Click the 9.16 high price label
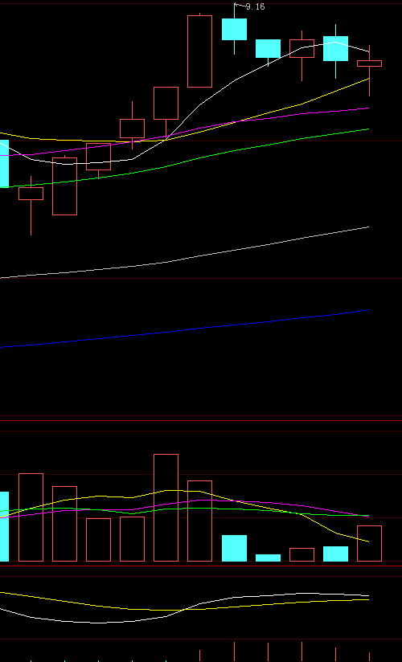 [x=255, y=6]
